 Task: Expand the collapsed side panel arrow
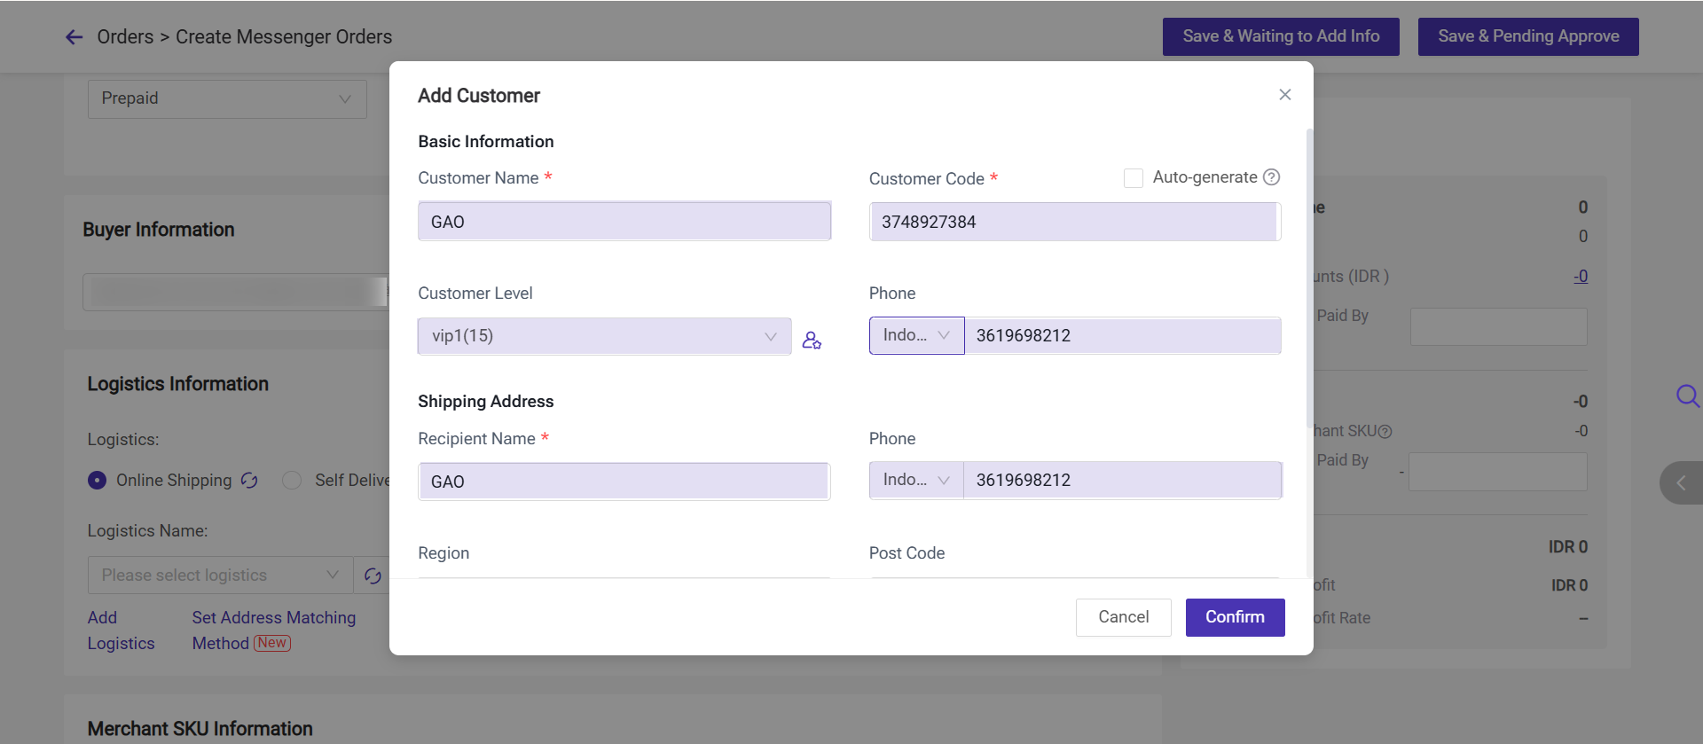pos(1681,483)
